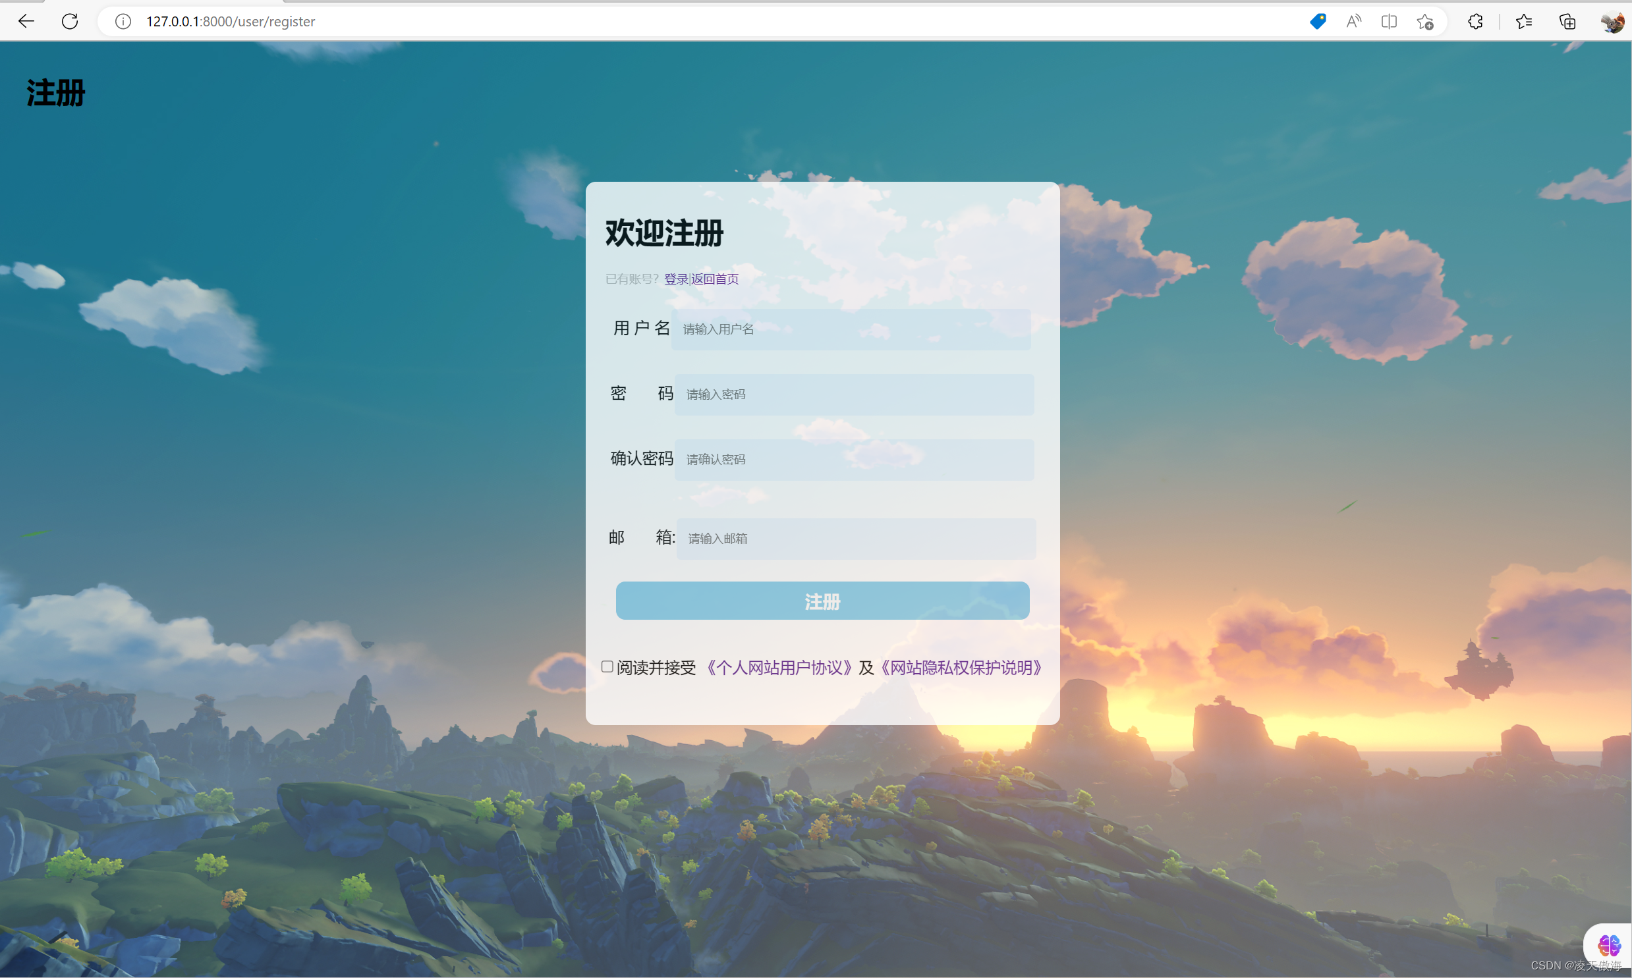This screenshot has width=1632, height=978.
Task: Click the 用户名 label
Action: pos(641,328)
